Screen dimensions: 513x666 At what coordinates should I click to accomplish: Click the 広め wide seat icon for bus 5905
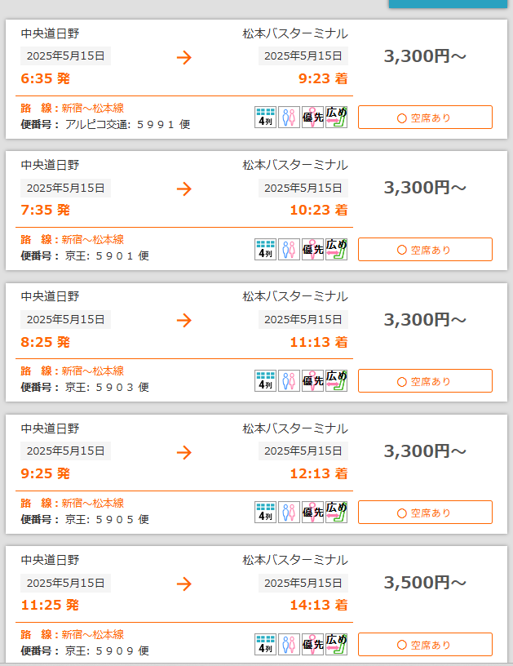pyautogui.click(x=336, y=513)
